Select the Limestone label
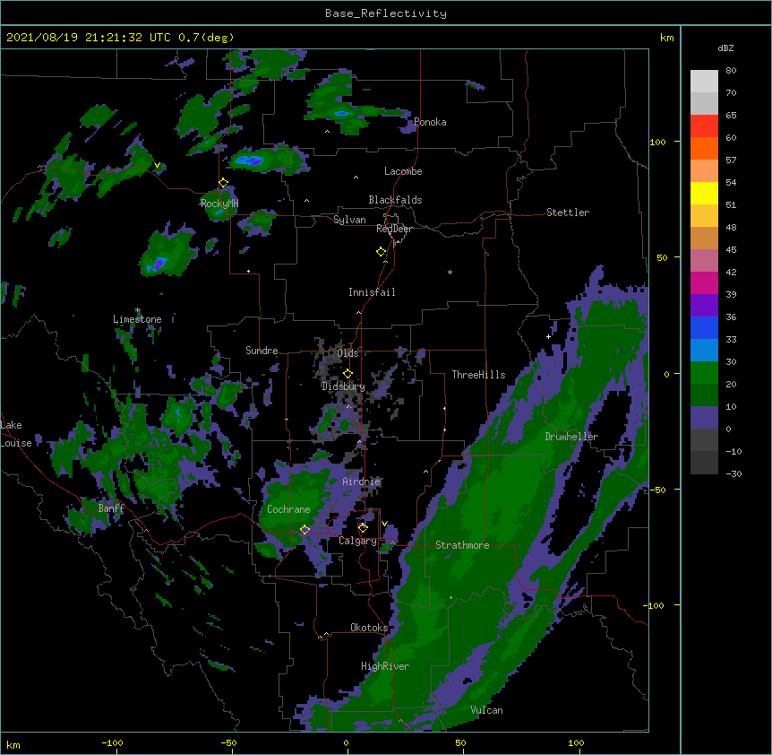772x755 pixels. [137, 319]
